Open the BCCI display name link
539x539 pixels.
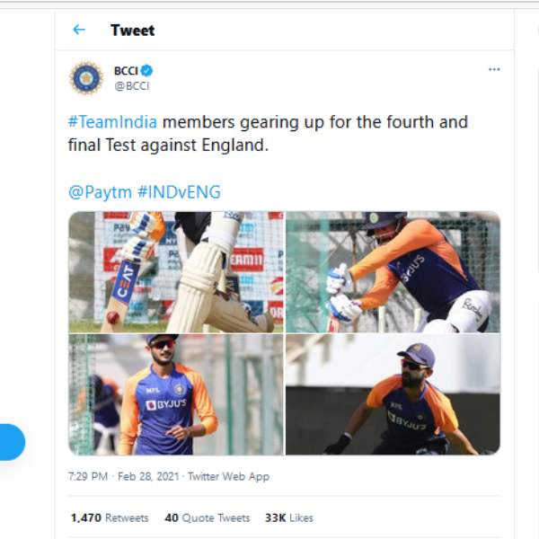click(126, 70)
